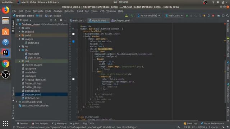Open the Messages tool window

(x=59, y=124)
